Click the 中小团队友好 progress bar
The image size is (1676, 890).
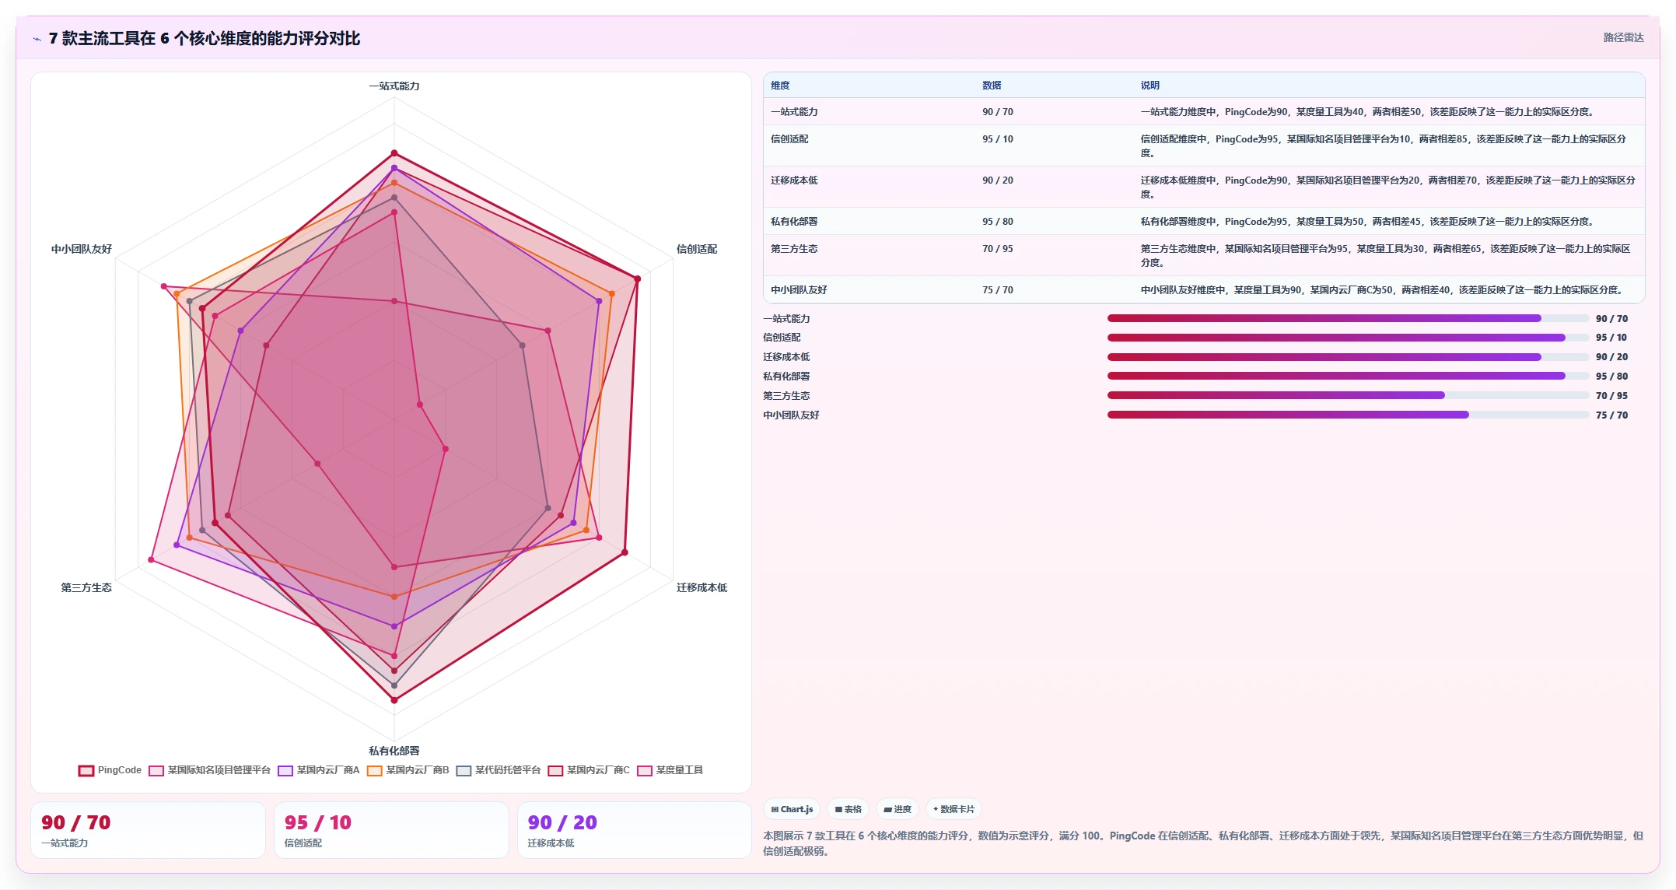pos(1348,415)
